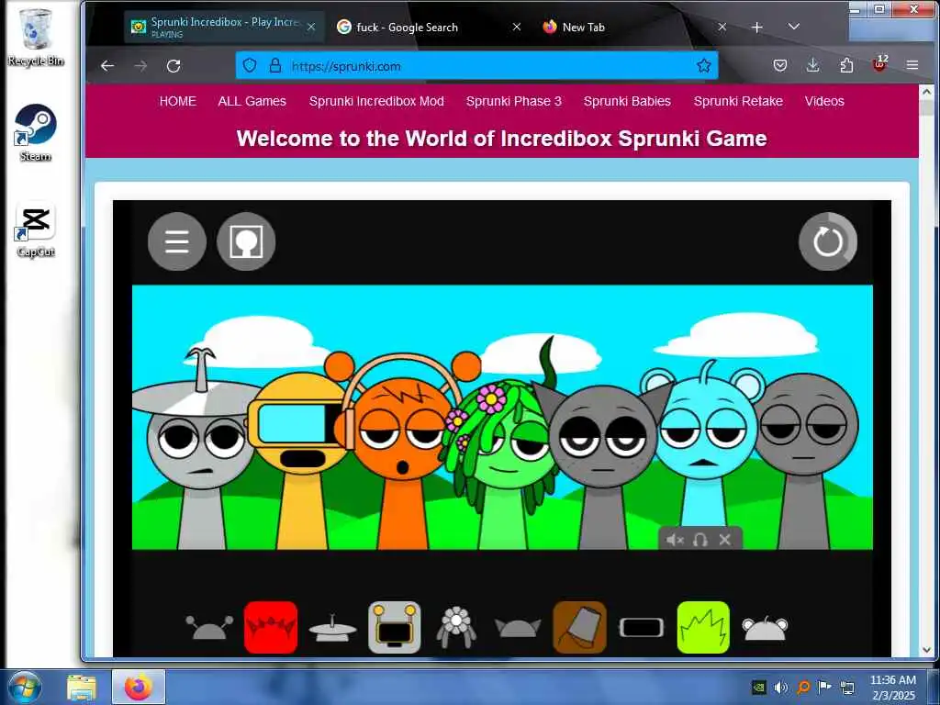Click Firefox in the taskbar
940x705 pixels.
(x=139, y=688)
